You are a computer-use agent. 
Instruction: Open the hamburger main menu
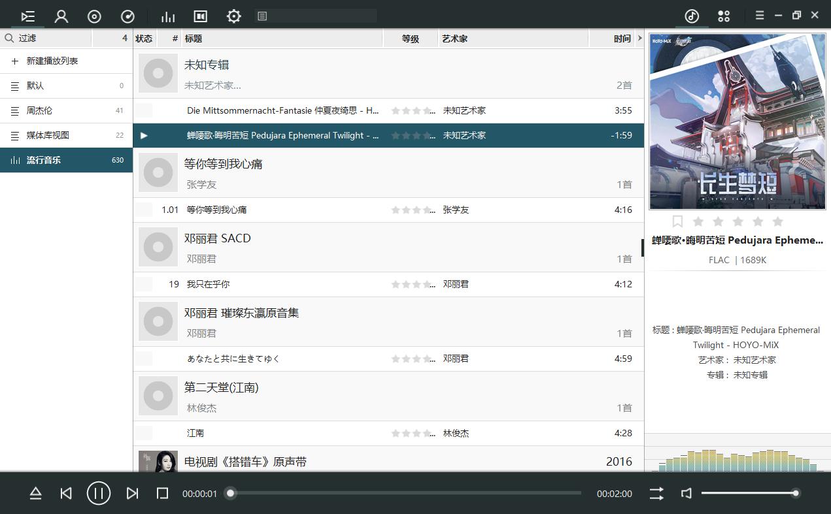pos(760,15)
